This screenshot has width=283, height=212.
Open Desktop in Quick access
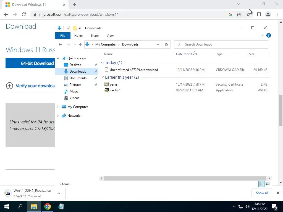click(x=75, y=65)
